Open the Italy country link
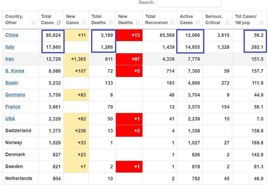268x185 pixels. pos(10,47)
